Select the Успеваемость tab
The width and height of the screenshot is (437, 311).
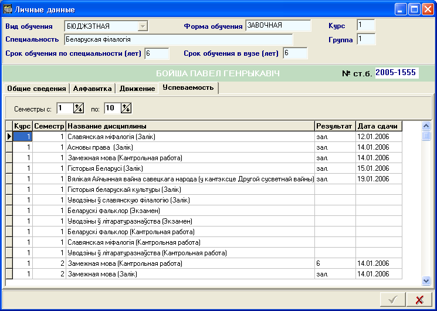point(187,88)
